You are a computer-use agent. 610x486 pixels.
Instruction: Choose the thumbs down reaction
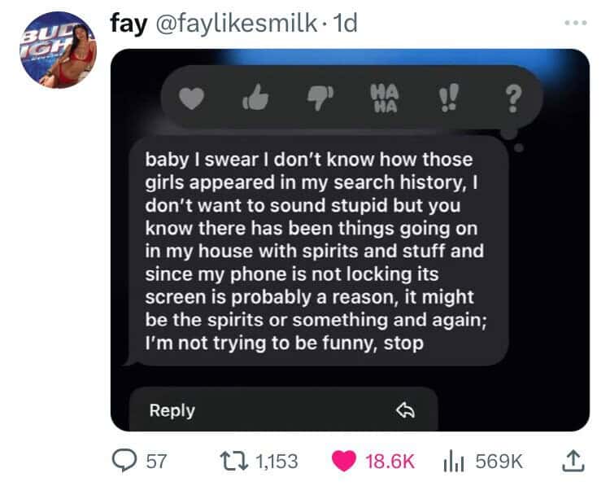pyautogui.click(x=320, y=99)
